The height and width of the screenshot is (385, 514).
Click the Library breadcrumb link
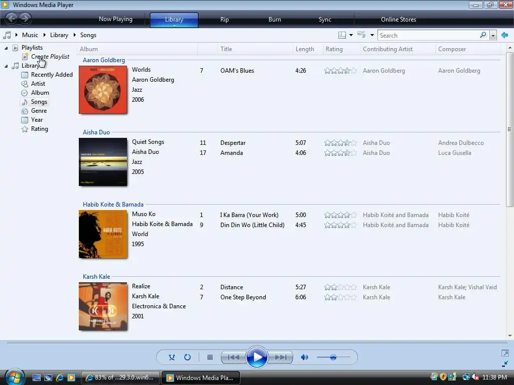[59, 35]
